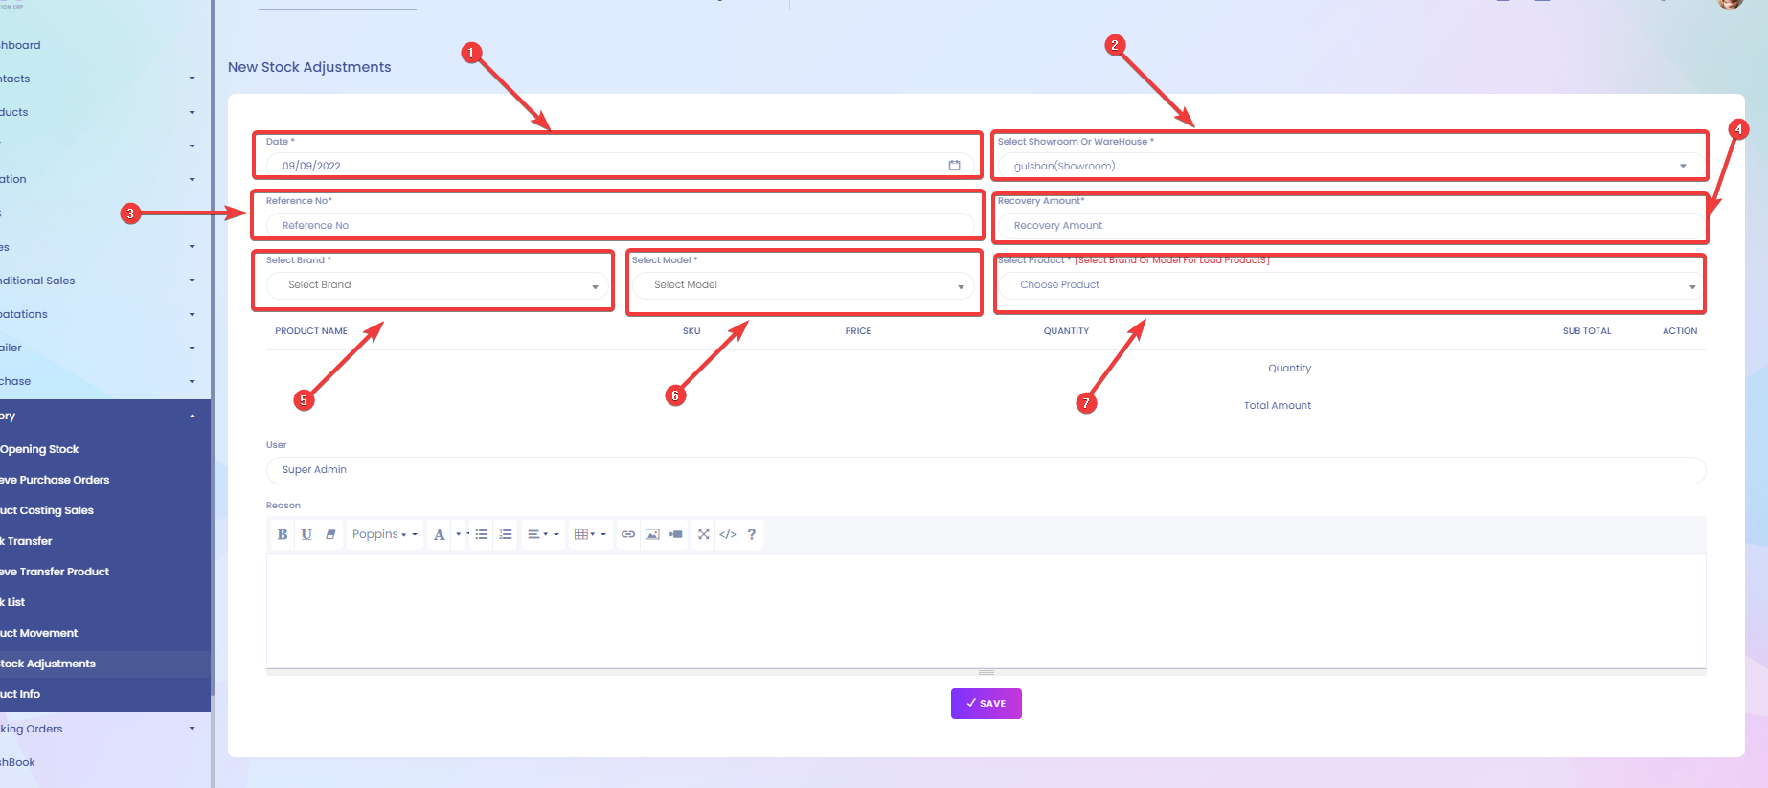1768x788 pixels.
Task: Switch to code view in editor
Action: [728, 534]
